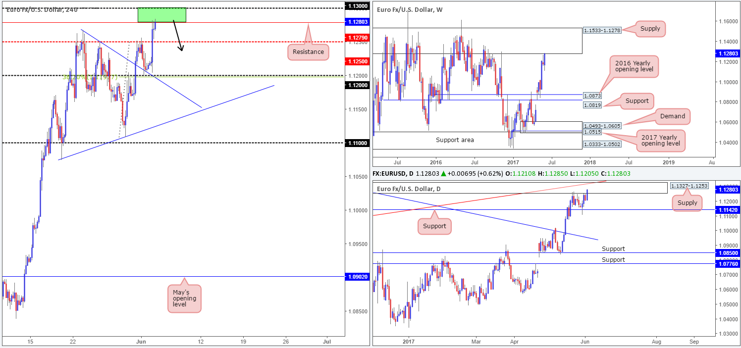Click the daily chart Supply callout
The height and width of the screenshot is (348, 741).
(x=687, y=202)
